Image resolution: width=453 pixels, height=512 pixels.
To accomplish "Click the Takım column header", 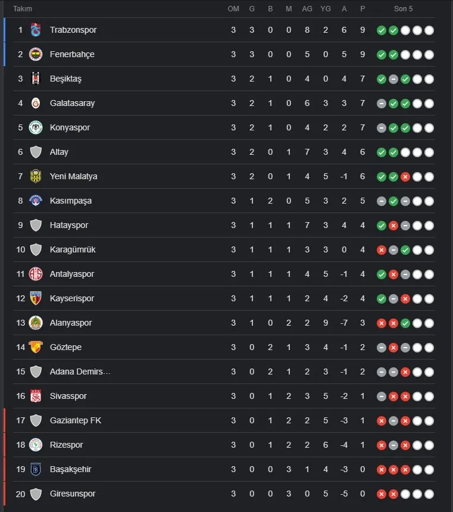I will (23, 9).
